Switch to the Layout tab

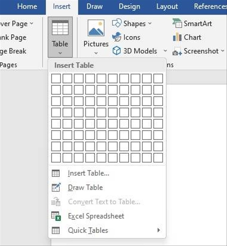167,6
